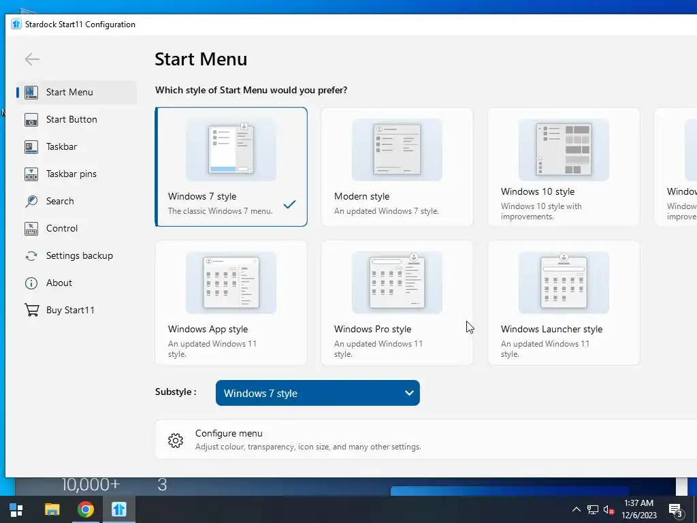Open the Settings backup page

point(76,256)
